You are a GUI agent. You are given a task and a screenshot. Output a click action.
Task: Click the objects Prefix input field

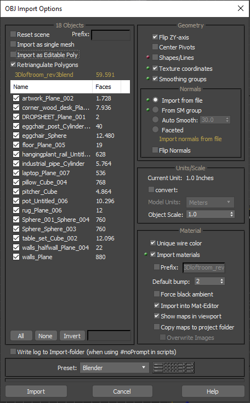click(111, 35)
